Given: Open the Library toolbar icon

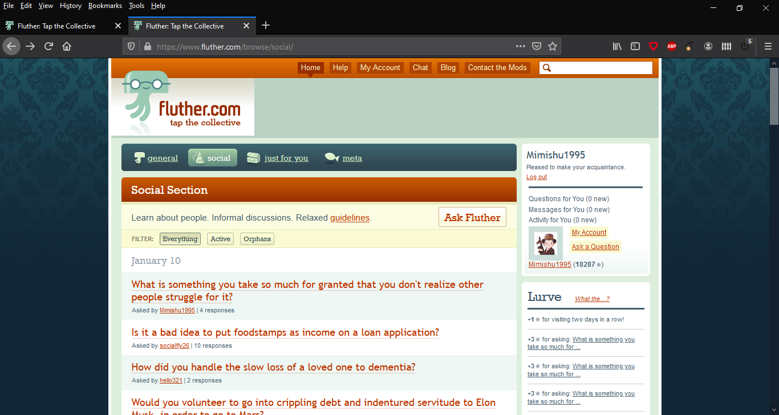Looking at the screenshot, I should click(617, 46).
